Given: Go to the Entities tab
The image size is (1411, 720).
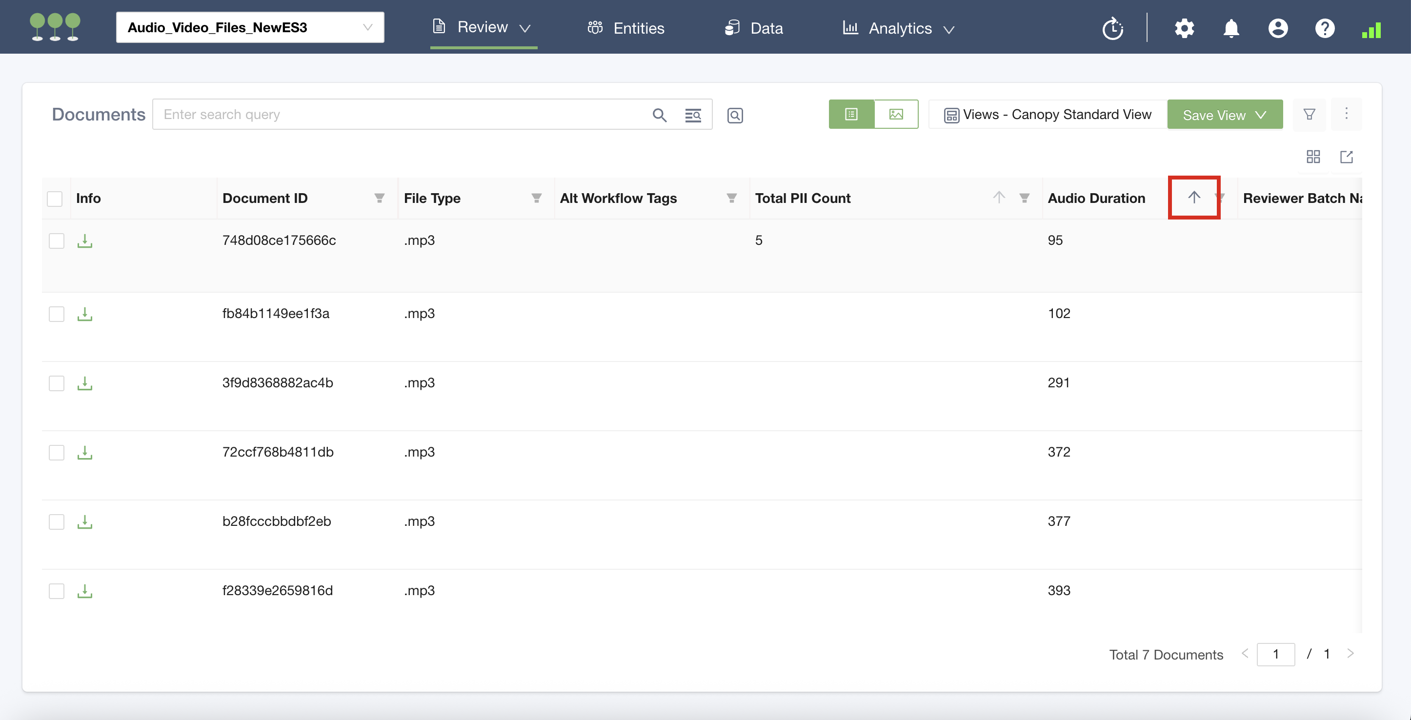Looking at the screenshot, I should [625, 28].
